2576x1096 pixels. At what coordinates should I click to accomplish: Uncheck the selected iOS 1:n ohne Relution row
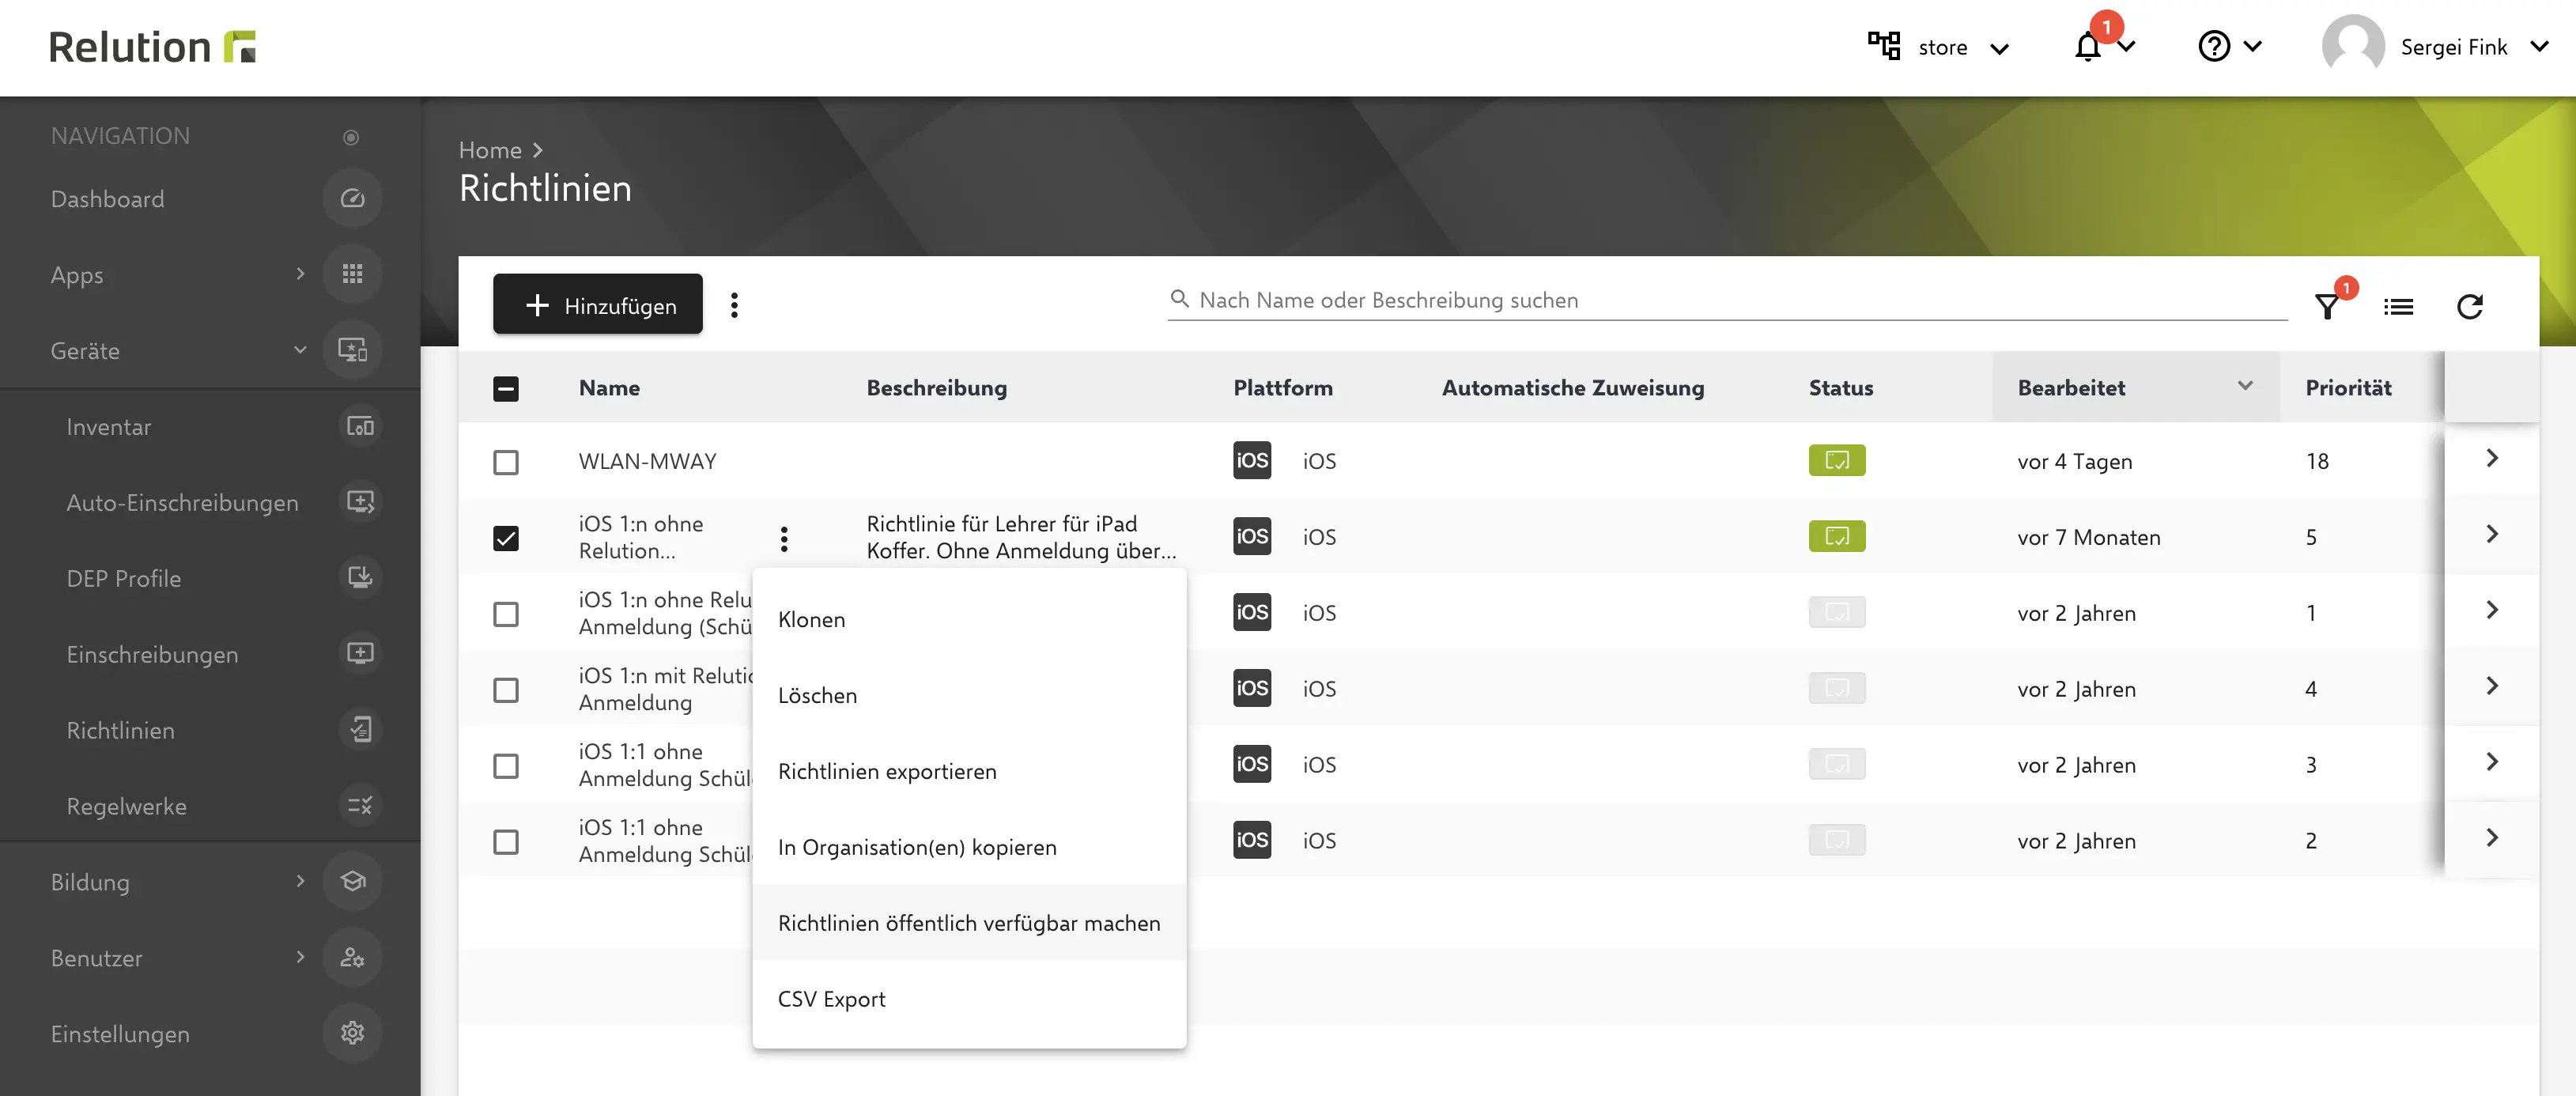[506, 538]
